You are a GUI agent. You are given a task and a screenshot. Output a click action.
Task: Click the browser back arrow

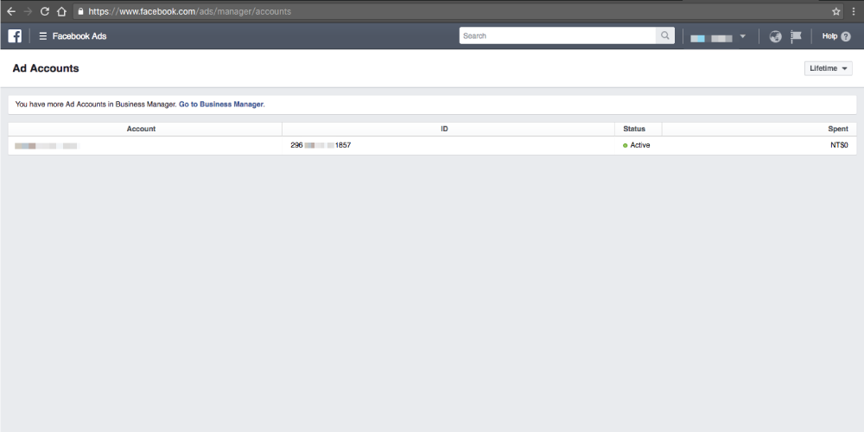(11, 11)
